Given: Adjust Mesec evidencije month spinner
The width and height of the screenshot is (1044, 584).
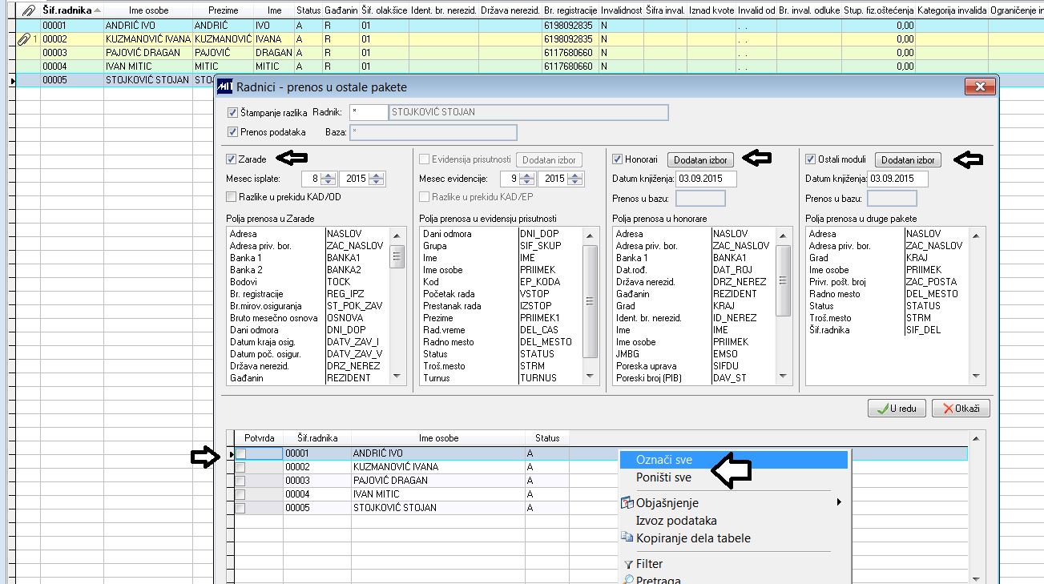Looking at the screenshot, I should 527,179.
